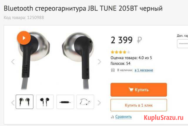The height and width of the screenshot is (126, 188).
Task: Open the в 1 магазине availability link
Action: [x=144, y=70]
